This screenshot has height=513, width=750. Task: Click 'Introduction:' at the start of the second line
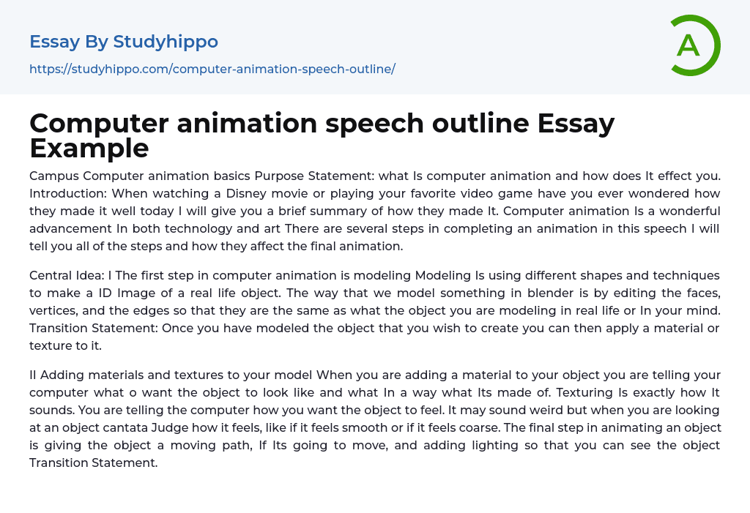coord(64,194)
